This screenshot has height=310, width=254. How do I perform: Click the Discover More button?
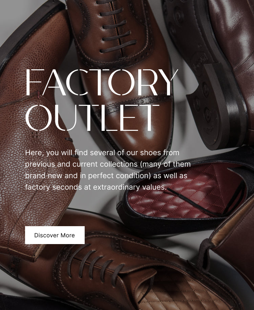(55, 235)
